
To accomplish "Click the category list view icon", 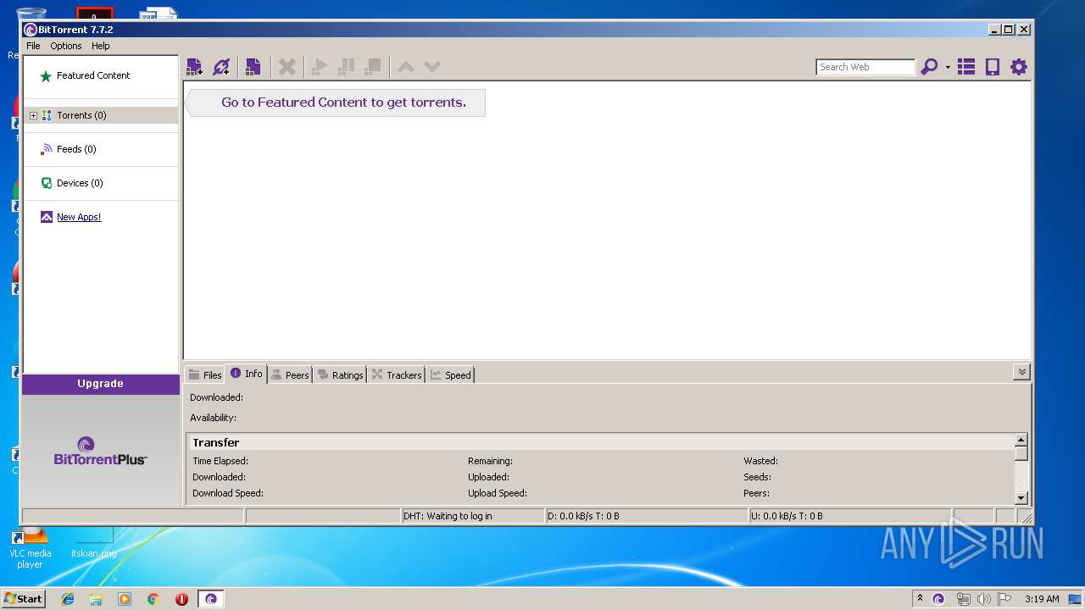I will click(966, 67).
